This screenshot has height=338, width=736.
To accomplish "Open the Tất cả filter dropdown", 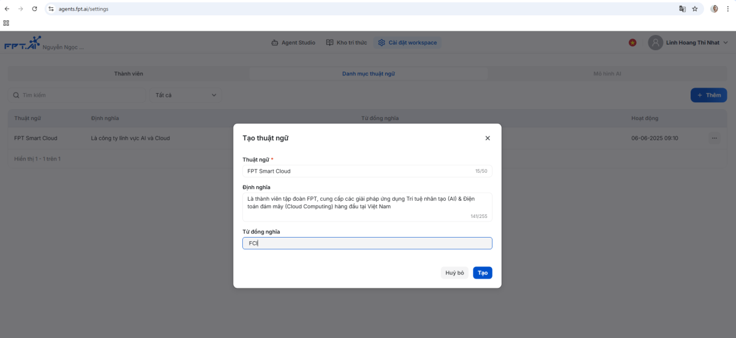I will [186, 95].
